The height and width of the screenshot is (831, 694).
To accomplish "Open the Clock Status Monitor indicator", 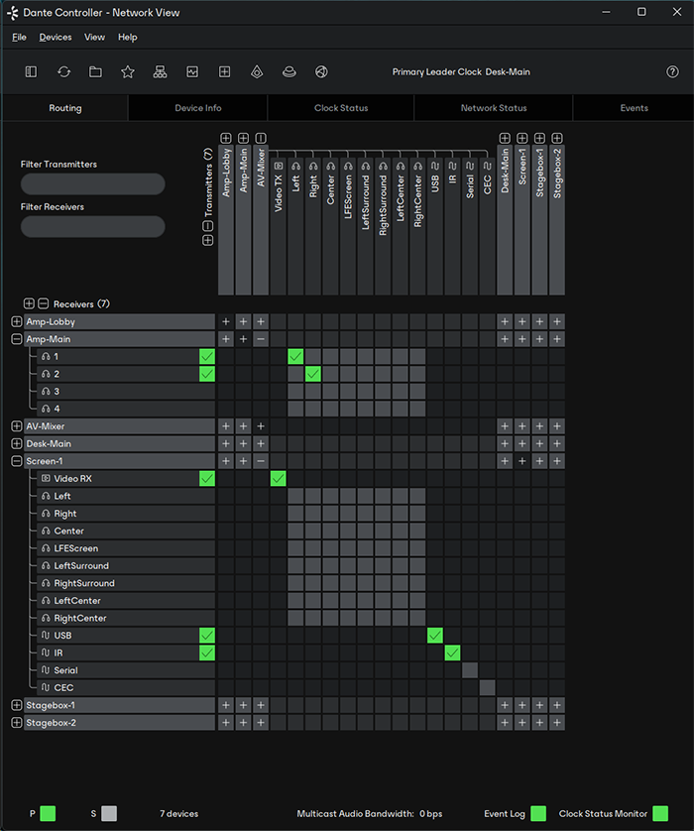I will 660,813.
